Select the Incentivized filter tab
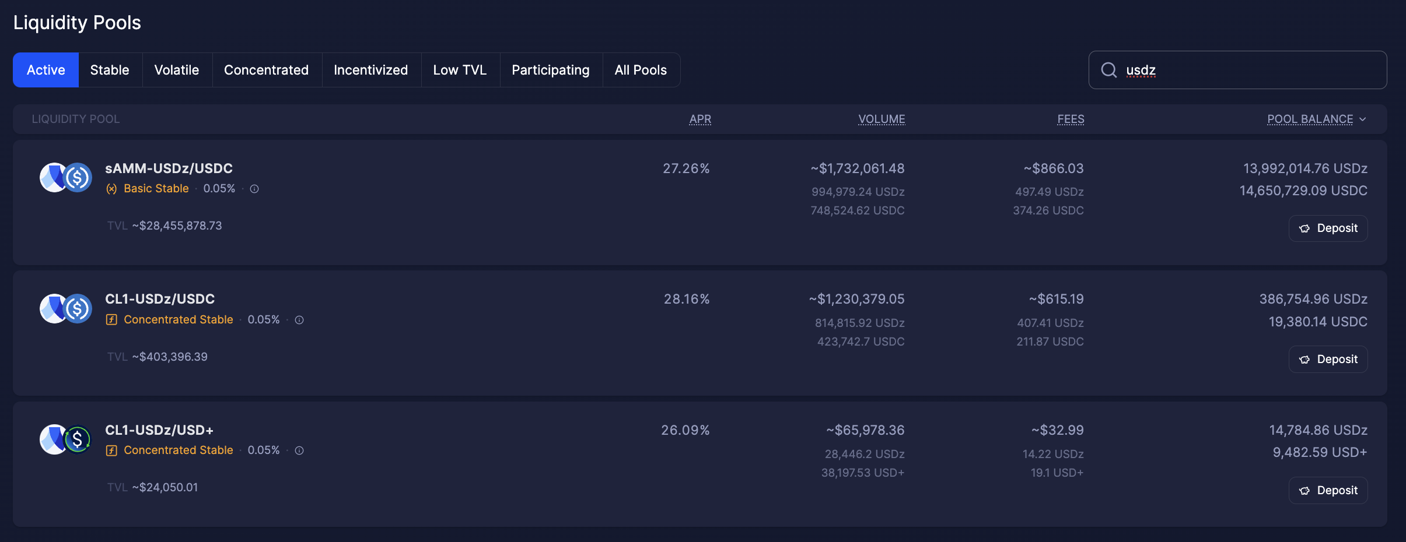The width and height of the screenshot is (1406, 542). [370, 70]
